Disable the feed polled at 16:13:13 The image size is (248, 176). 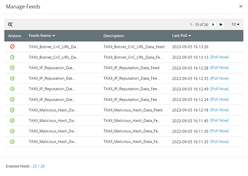[12, 57]
